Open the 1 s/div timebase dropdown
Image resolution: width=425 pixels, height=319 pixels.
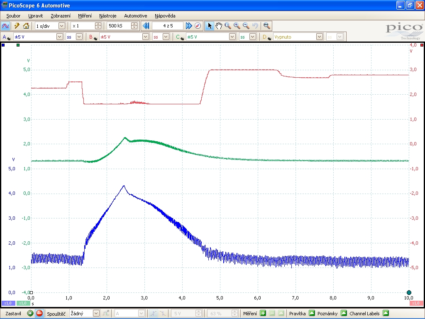(61, 26)
